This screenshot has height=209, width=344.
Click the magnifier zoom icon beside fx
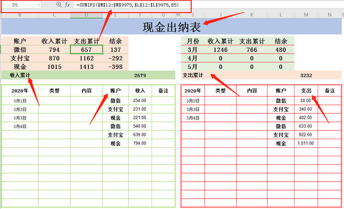pos(59,4)
